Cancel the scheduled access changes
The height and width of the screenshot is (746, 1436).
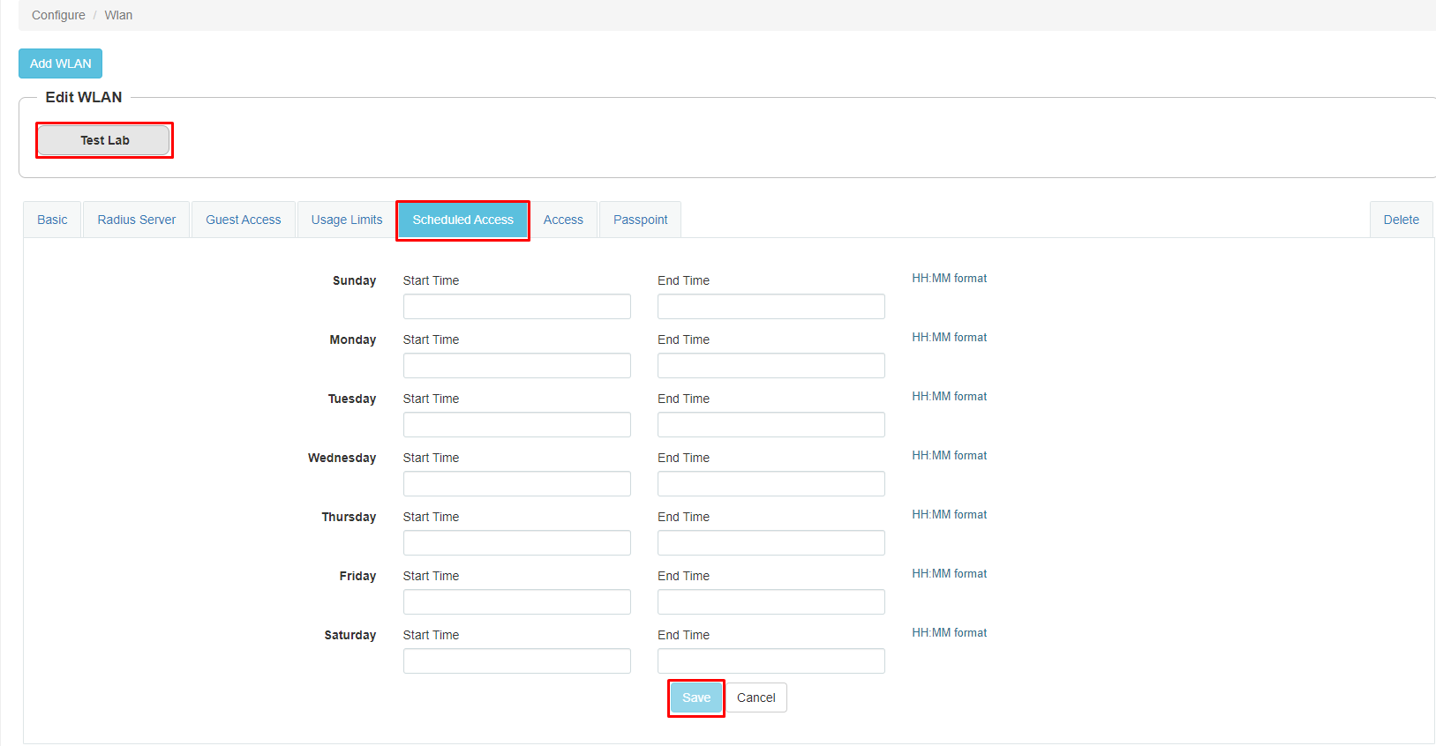pyautogui.click(x=756, y=698)
